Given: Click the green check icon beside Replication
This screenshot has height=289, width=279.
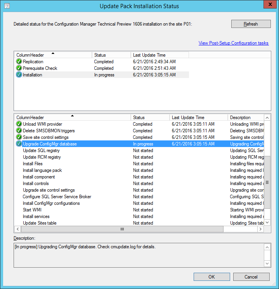Looking at the screenshot, I should coord(19,61).
